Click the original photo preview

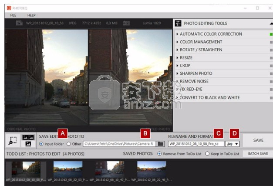(47, 77)
